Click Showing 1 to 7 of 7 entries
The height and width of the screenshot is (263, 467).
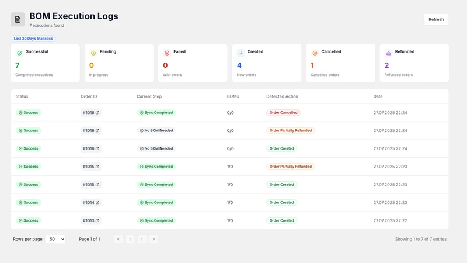tap(421, 239)
